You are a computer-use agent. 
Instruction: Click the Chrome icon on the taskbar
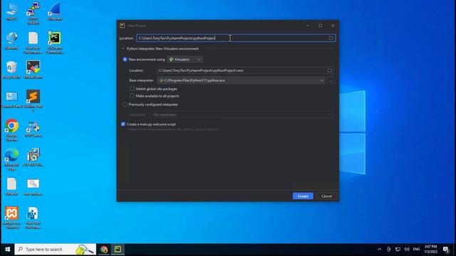pos(104,249)
